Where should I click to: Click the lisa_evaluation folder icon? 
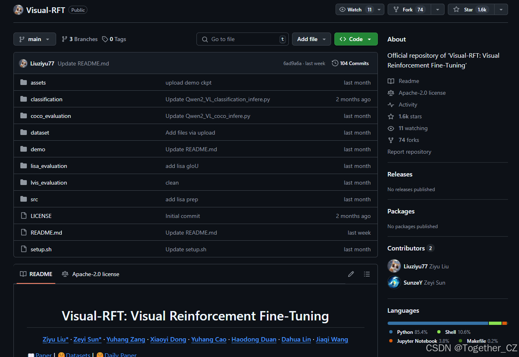(24, 166)
